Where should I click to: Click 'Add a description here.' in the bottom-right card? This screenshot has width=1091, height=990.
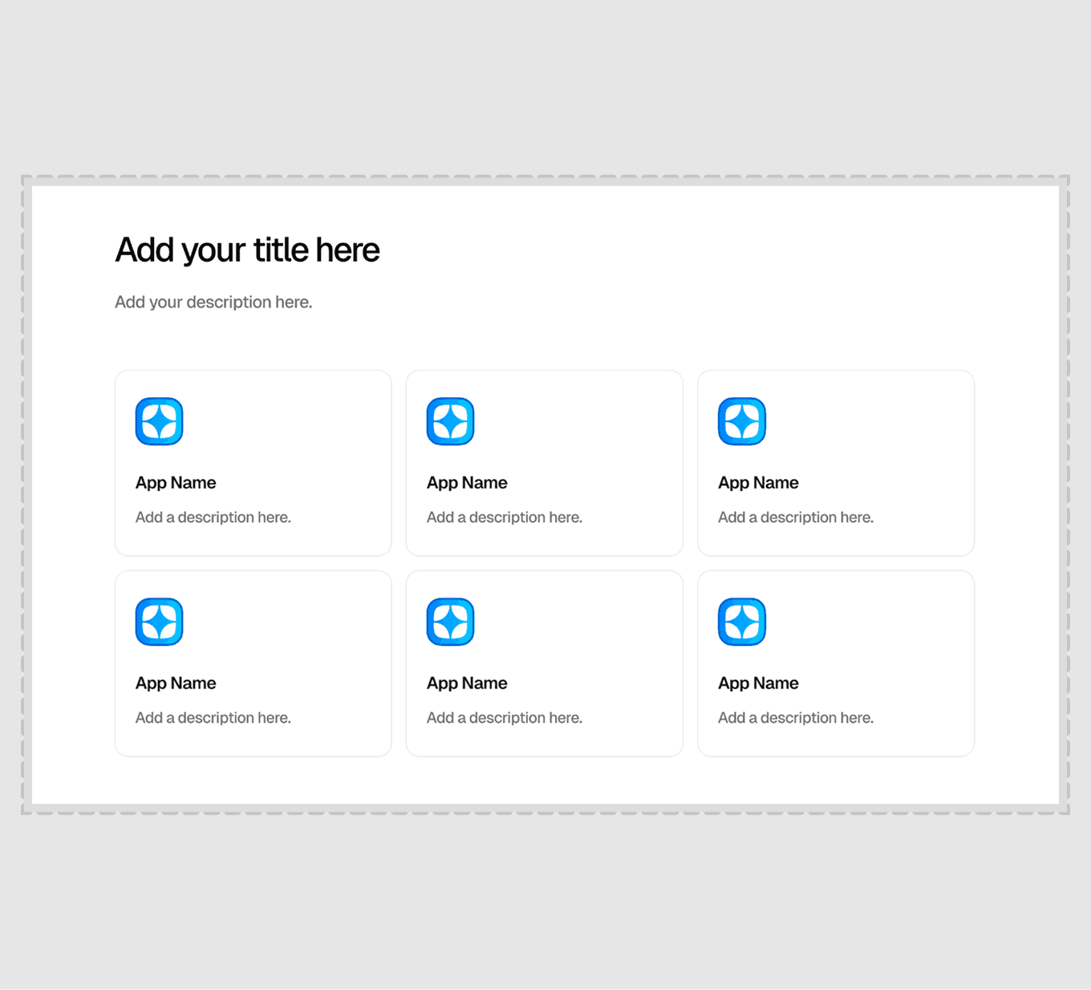click(796, 718)
